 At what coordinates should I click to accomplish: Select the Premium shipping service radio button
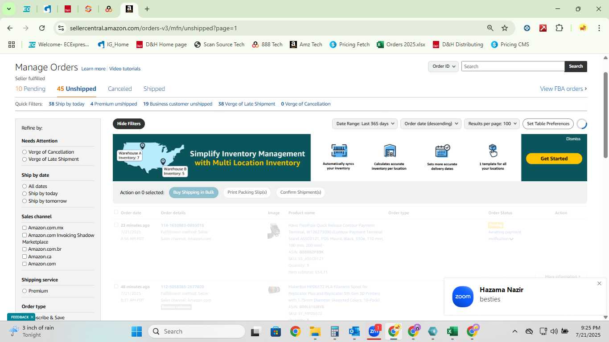[x=25, y=291]
